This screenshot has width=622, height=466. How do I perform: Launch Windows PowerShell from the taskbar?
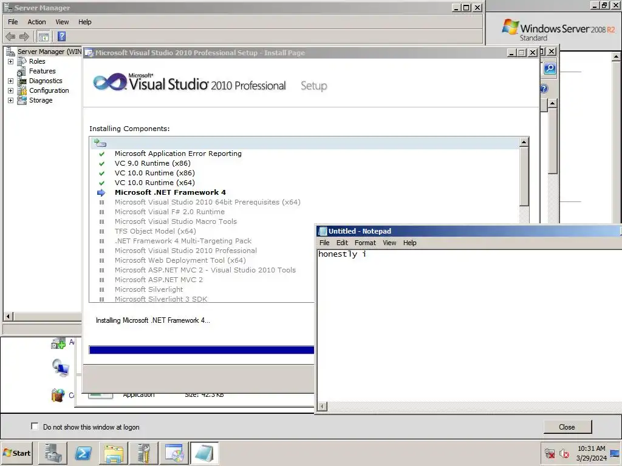pyautogui.click(x=83, y=453)
